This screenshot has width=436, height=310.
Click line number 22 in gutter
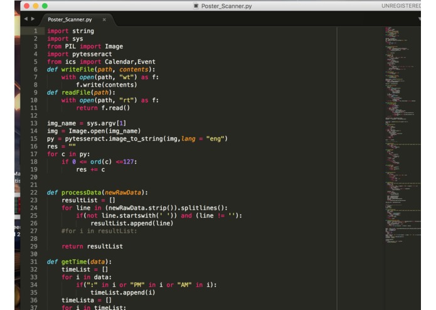coord(34,193)
